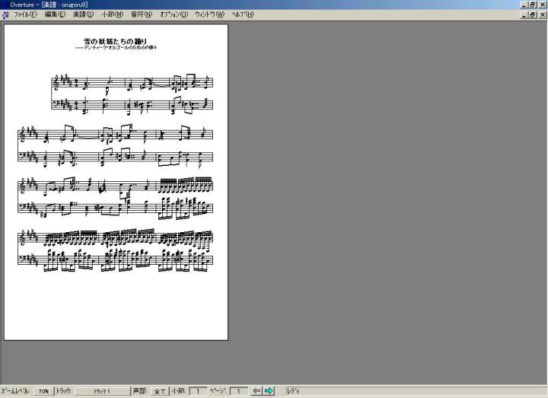Viewport: 548px width, 398px height.
Task: Open the 声部 全て voice selector
Action: (160, 391)
